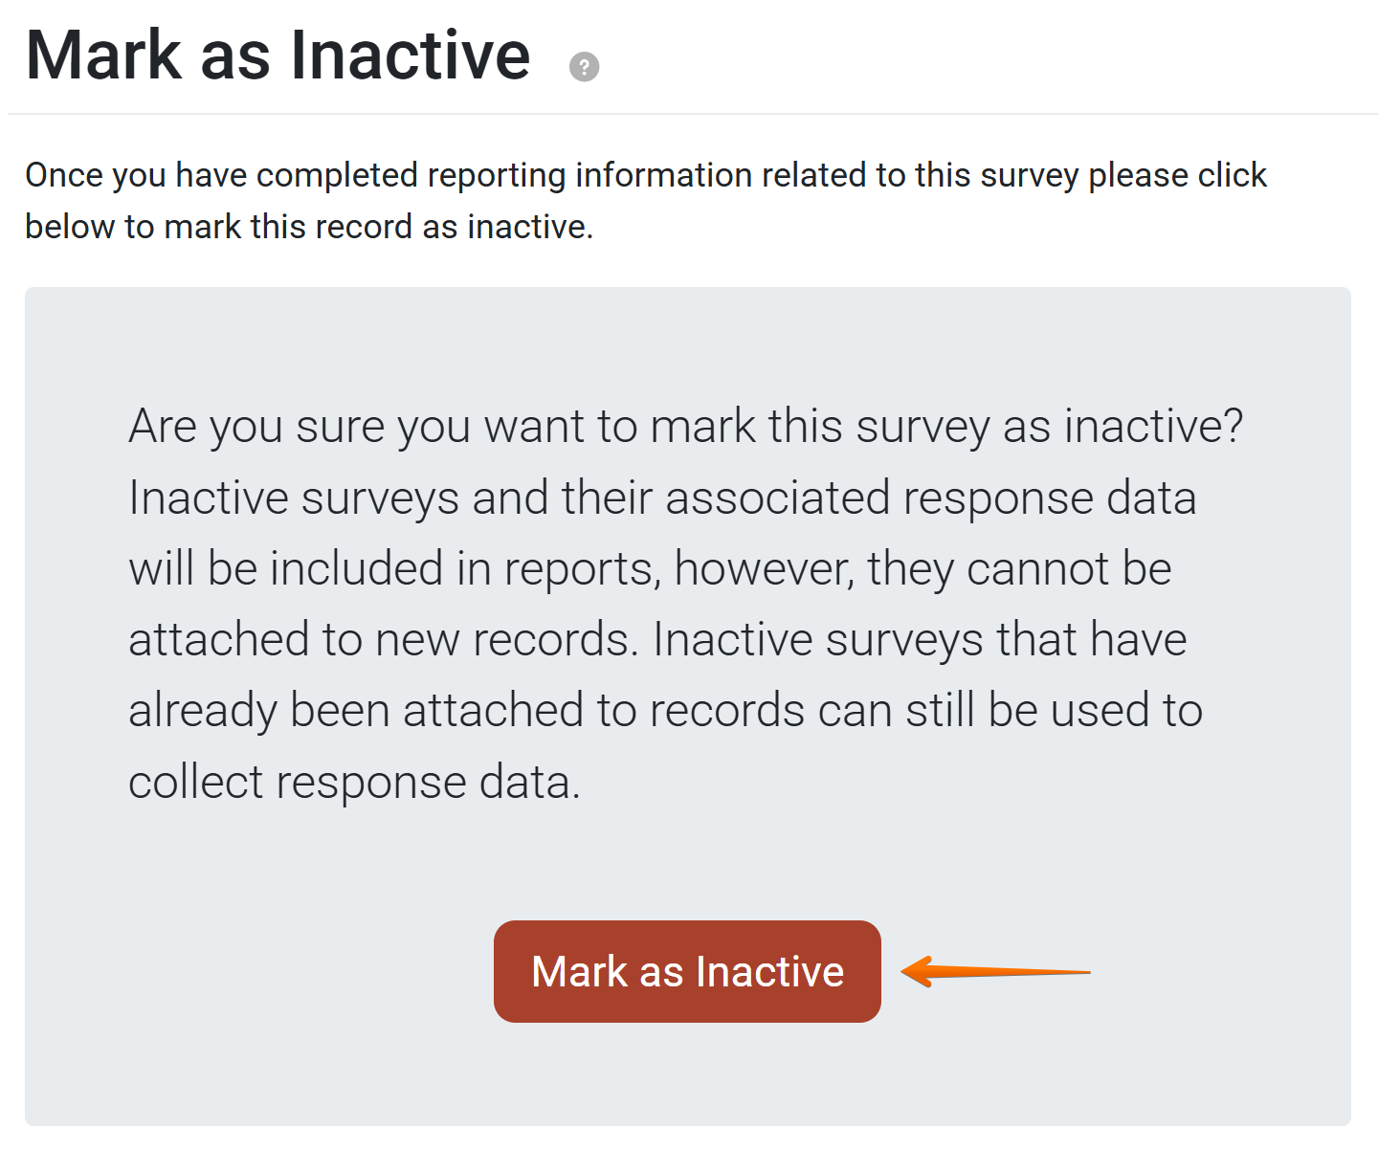
Task: Click the help question mark icon
Action: (x=584, y=67)
